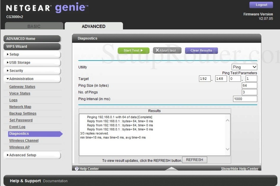This screenshot has height=186, width=280.
Task: Expand the Security section
Action: (32, 70)
